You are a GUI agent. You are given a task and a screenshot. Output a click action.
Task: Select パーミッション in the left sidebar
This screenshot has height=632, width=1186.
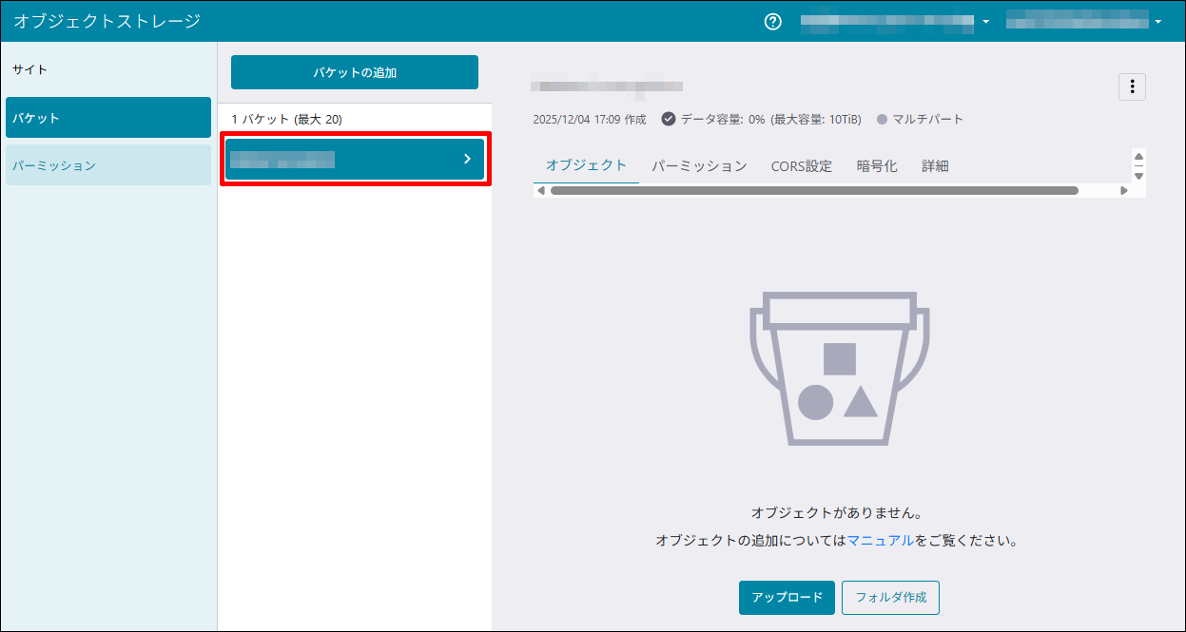point(108,165)
